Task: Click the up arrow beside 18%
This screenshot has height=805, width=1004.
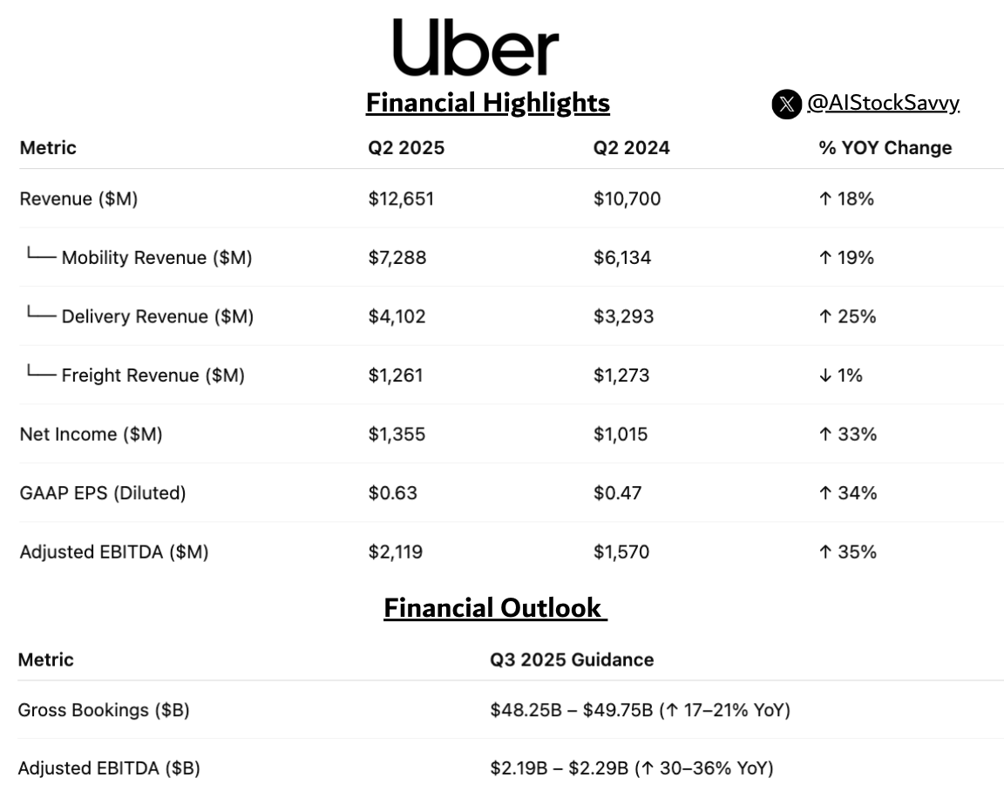Action: click(x=825, y=199)
